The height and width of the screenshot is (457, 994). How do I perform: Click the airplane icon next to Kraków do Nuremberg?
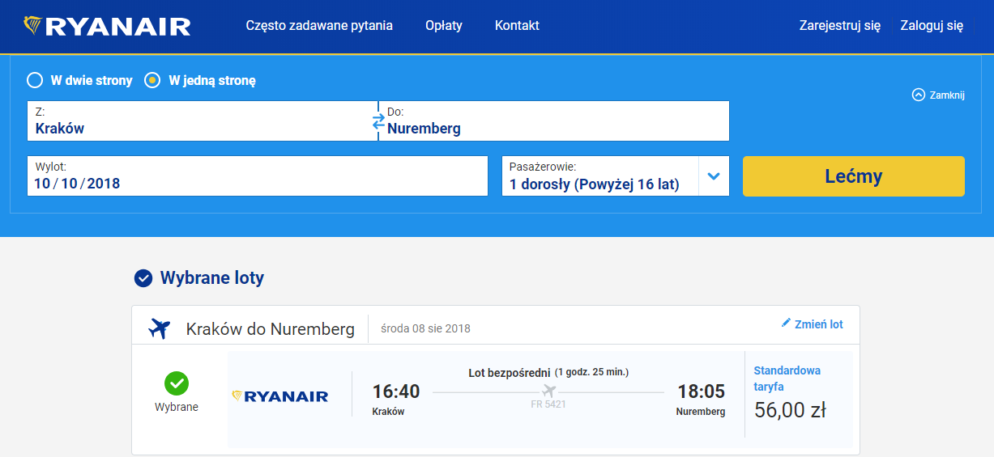tap(160, 329)
